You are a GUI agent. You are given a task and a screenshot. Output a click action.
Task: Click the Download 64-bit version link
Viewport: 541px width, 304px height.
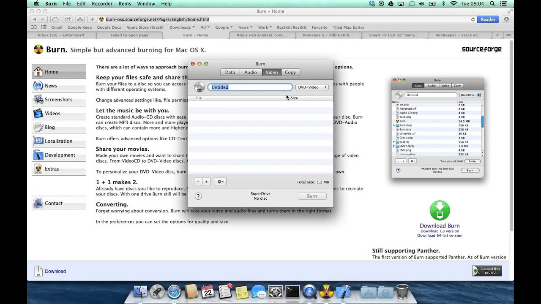(440, 236)
